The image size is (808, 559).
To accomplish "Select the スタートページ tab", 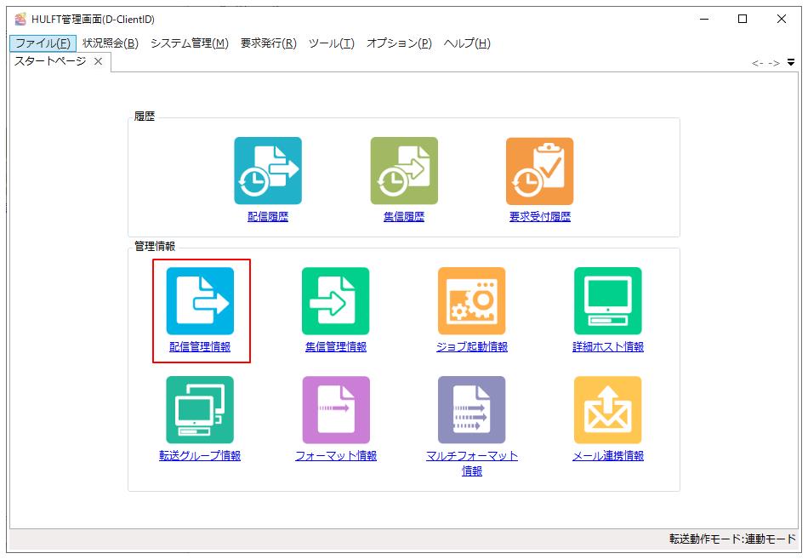I will point(50,61).
